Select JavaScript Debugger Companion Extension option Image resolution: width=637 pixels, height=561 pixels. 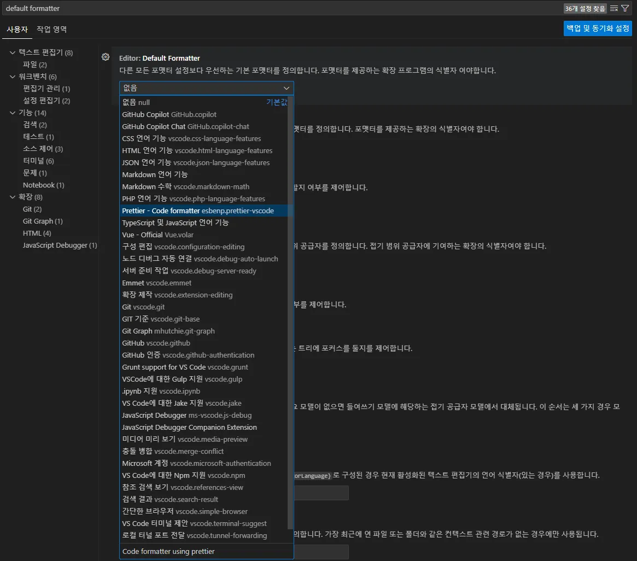(x=204, y=428)
